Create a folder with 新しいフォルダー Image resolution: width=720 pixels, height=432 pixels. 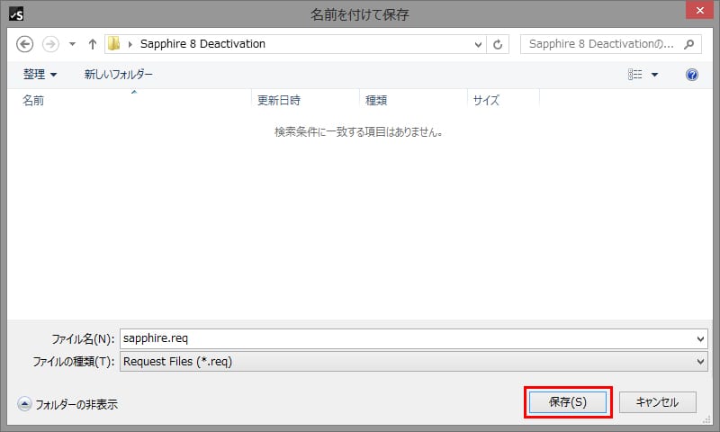pyautogui.click(x=119, y=74)
